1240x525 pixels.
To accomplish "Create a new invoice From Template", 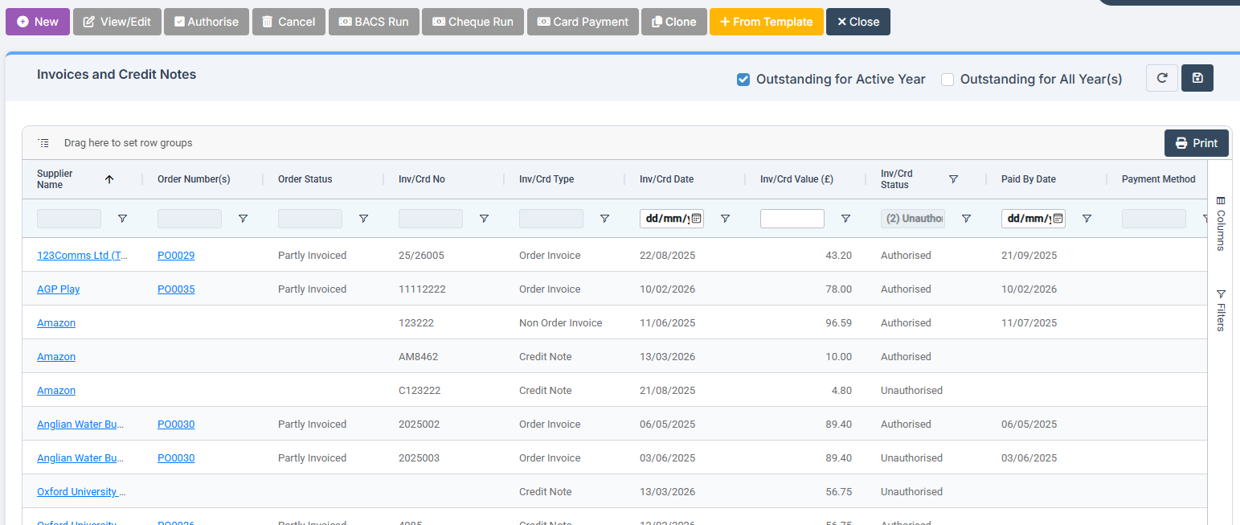I will tap(766, 22).
